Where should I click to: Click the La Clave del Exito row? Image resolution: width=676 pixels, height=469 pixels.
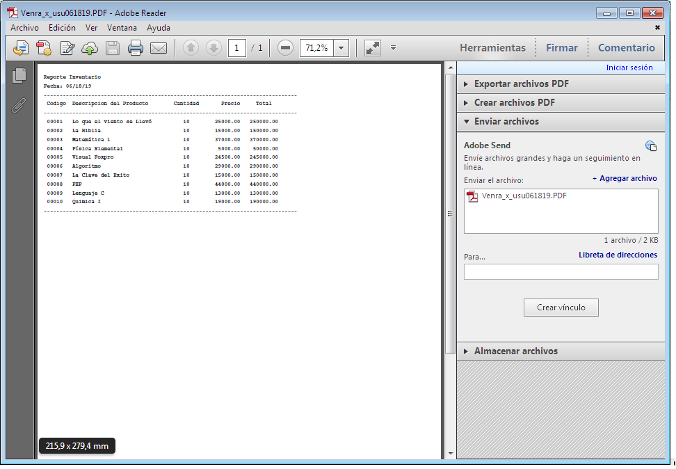coord(162,175)
